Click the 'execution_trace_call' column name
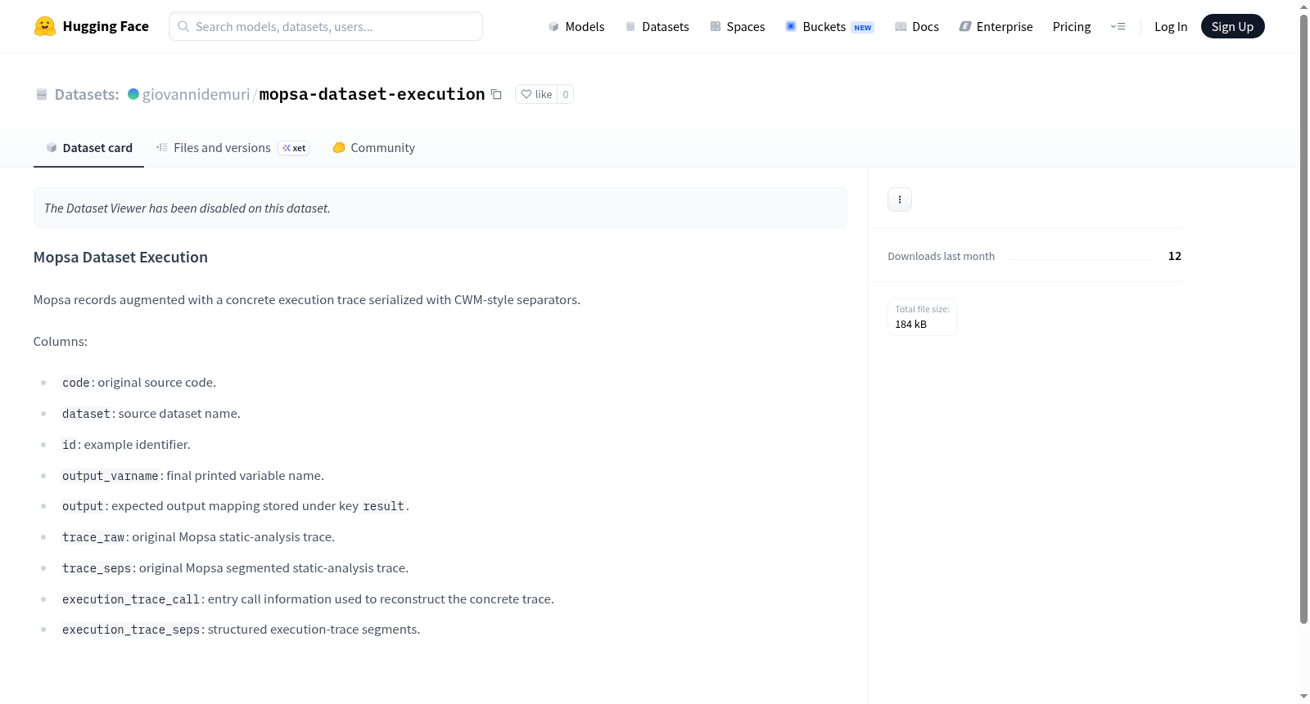1310x704 pixels. pos(131,599)
